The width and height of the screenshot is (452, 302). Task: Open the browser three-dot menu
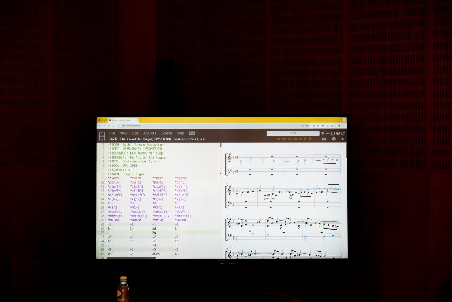pos(344,126)
